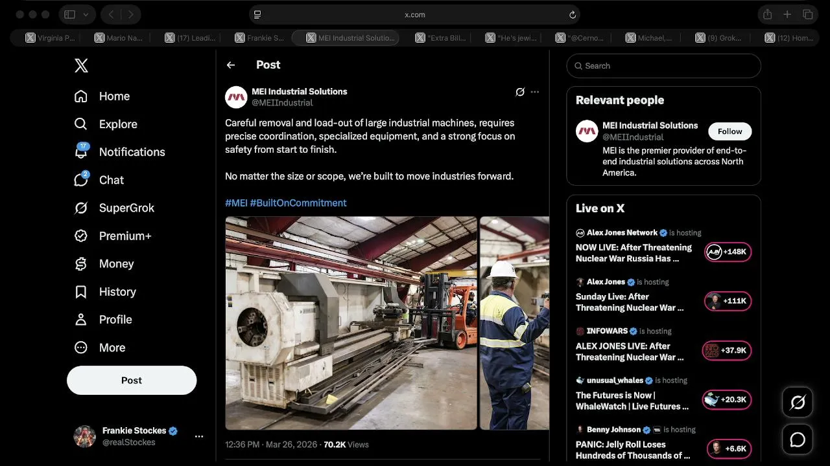Click the Search input field
The width and height of the screenshot is (830, 466).
[663, 66]
